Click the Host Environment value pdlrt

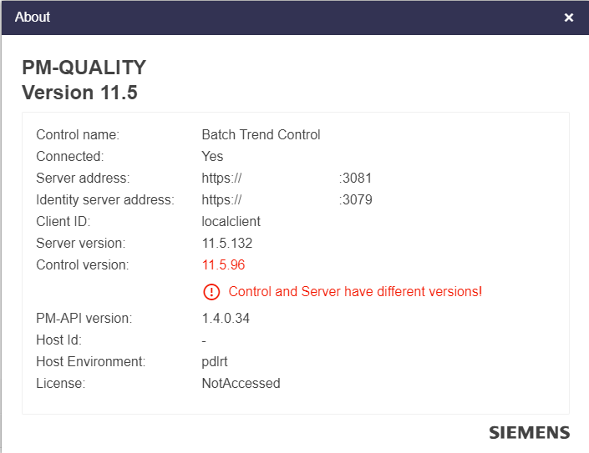click(215, 362)
